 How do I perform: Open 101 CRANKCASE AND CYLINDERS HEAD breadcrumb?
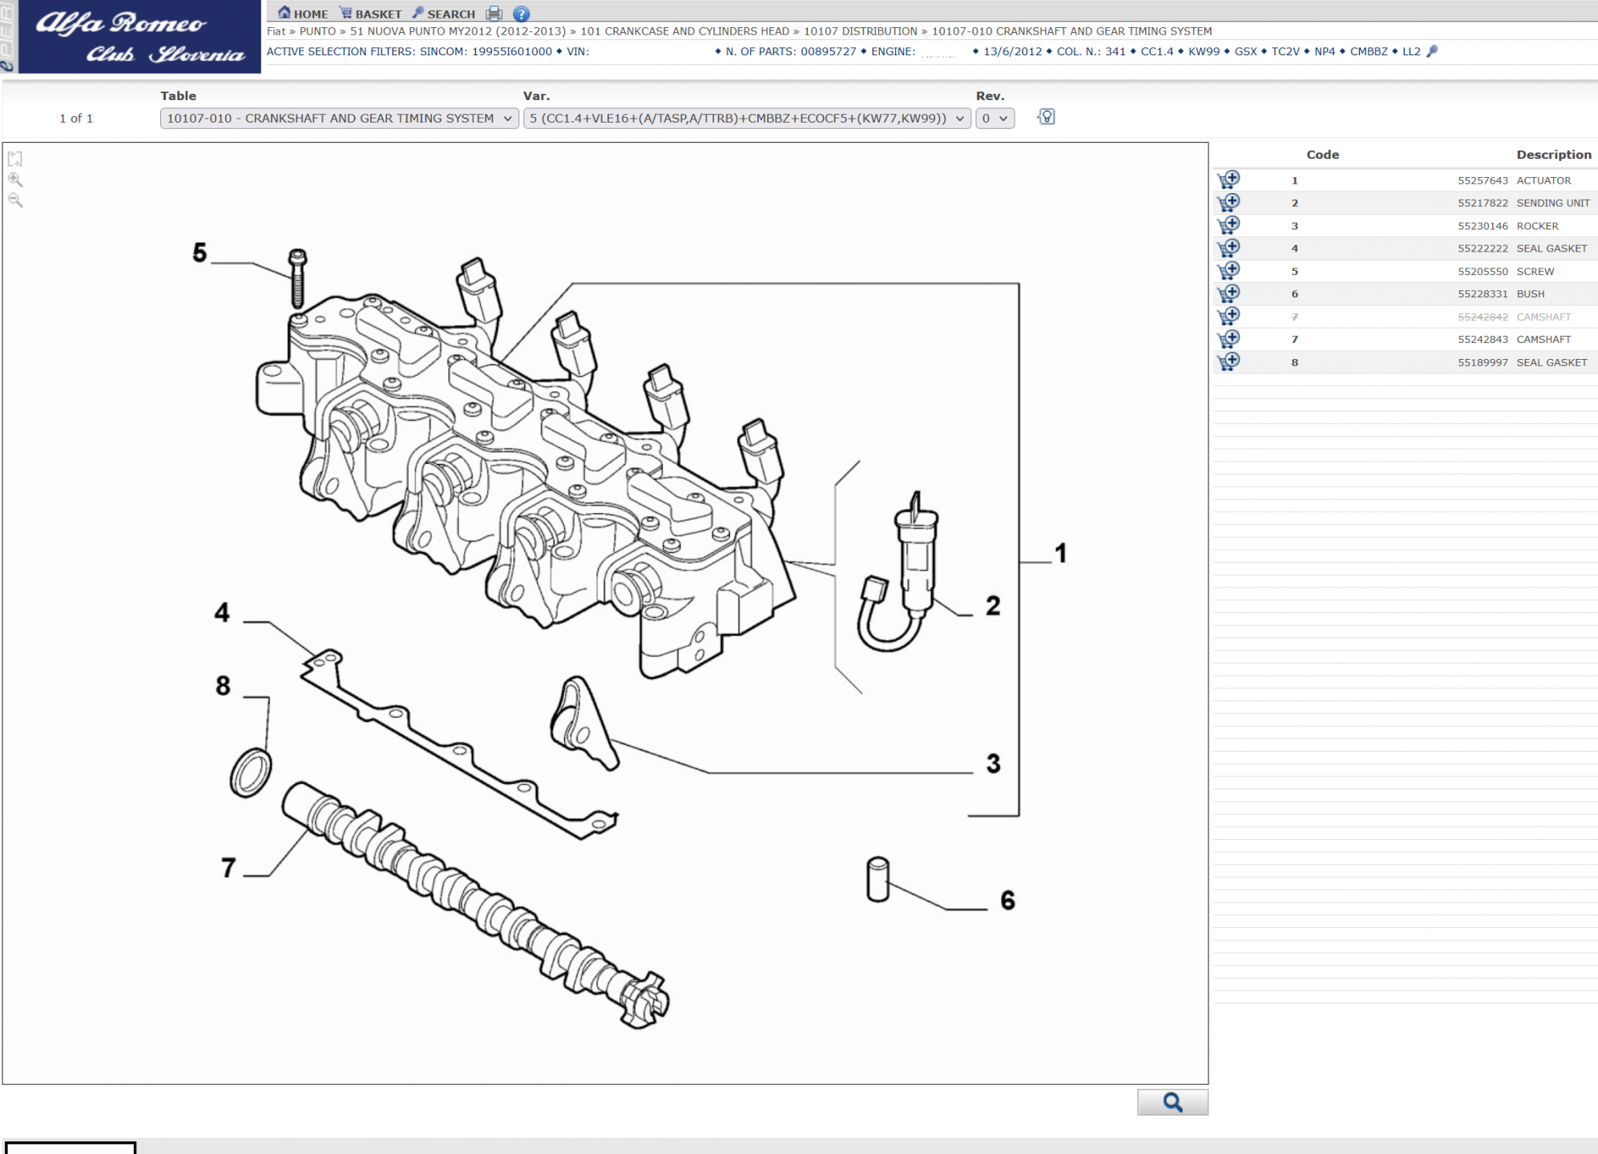tap(684, 31)
